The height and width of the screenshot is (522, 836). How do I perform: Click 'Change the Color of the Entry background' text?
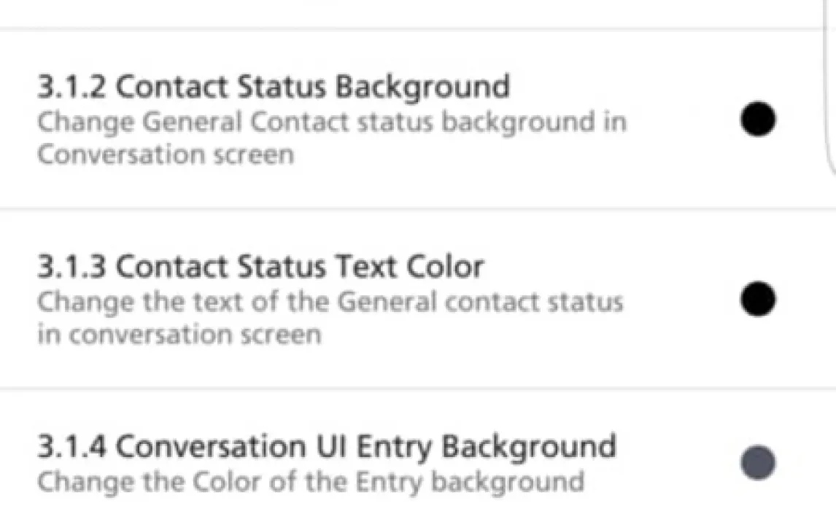click(x=311, y=481)
